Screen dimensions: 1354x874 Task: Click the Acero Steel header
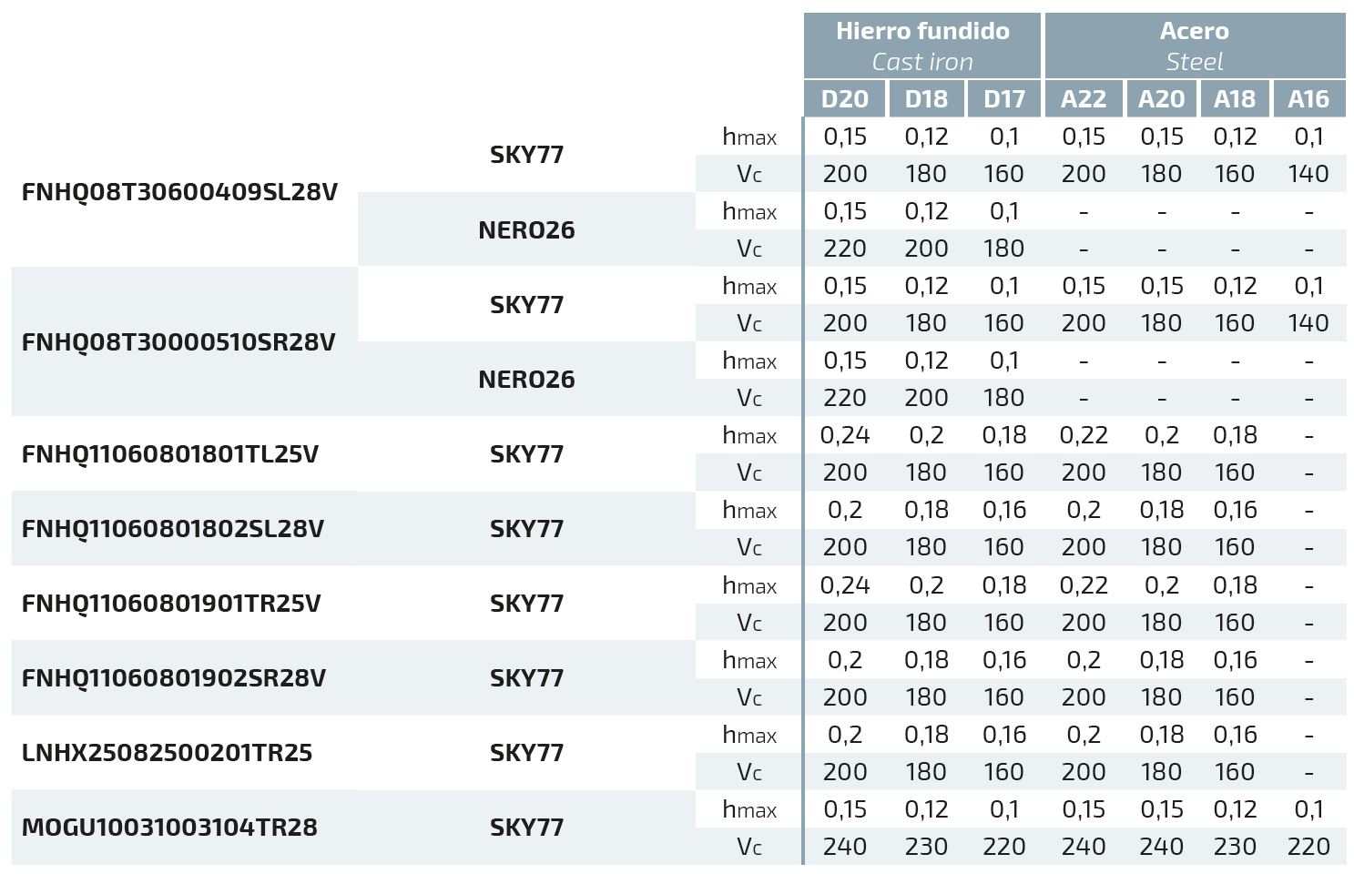[1195, 46]
